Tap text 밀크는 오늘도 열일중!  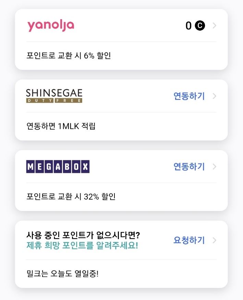coord(62,274)
